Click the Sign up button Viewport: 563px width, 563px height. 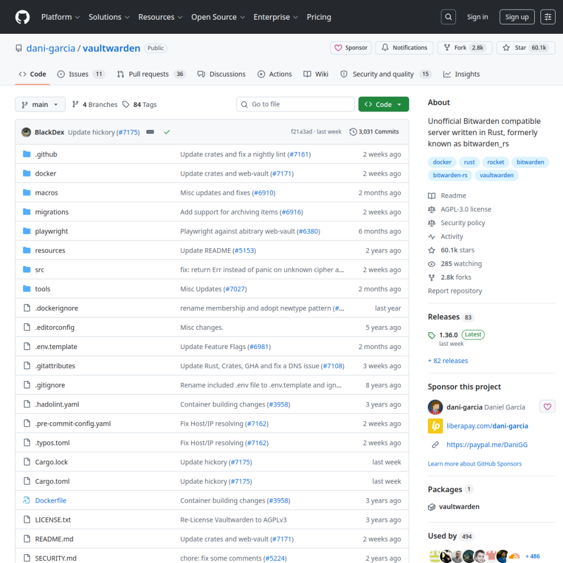[517, 17]
